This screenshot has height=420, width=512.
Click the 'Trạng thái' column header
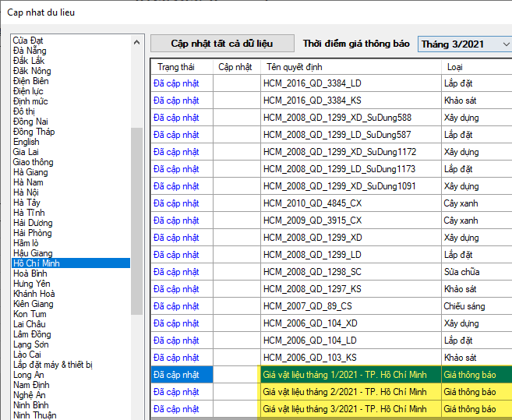175,67
